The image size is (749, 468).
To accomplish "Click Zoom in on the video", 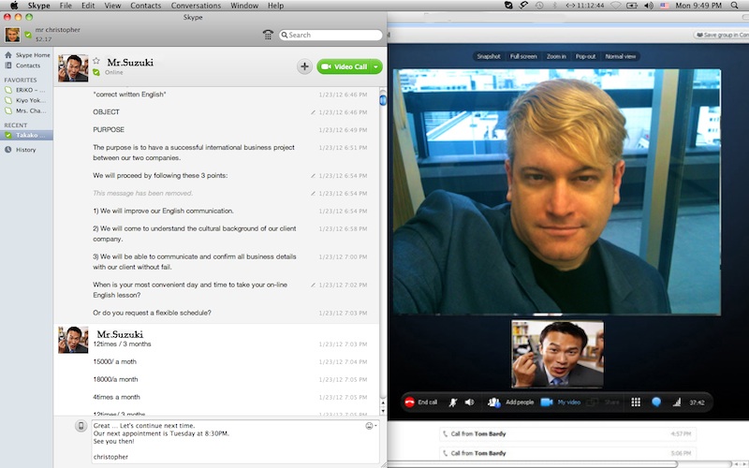I will click(556, 56).
